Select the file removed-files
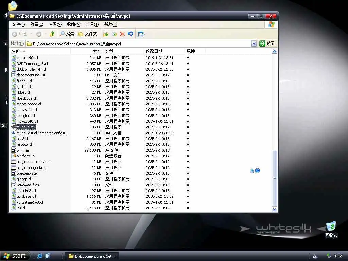The image size is (348, 261). pos(28,185)
